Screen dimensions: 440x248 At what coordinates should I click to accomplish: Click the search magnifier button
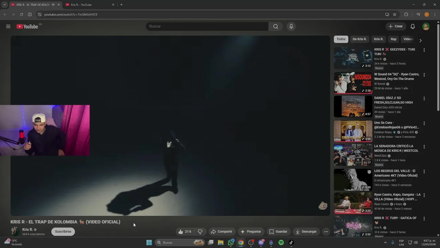click(276, 27)
